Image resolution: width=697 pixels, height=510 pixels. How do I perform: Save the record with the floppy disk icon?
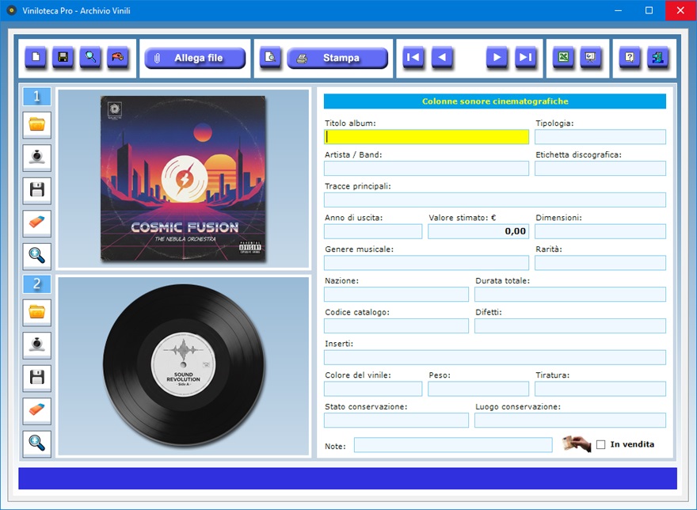pyautogui.click(x=63, y=58)
